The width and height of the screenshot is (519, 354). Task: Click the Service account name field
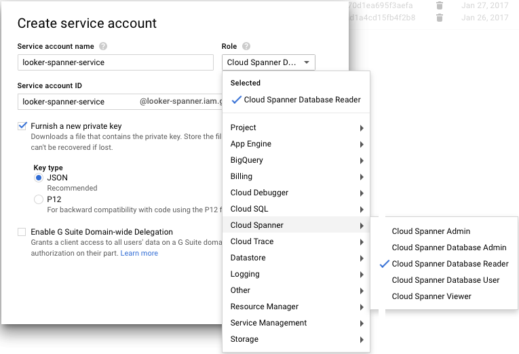click(115, 62)
